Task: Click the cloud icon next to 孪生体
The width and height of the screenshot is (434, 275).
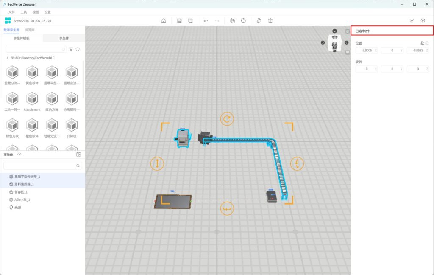Action: (19, 154)
